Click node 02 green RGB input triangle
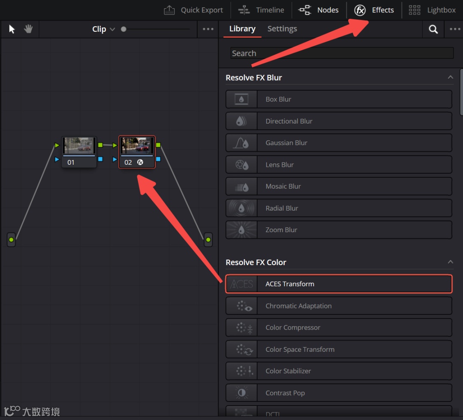463x420 pixels. coord(115,145)
